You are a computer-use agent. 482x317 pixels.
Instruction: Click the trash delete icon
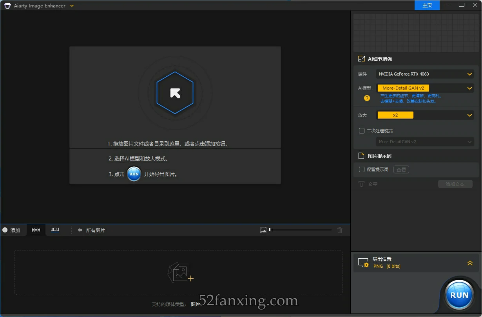(x=340, y=230)
